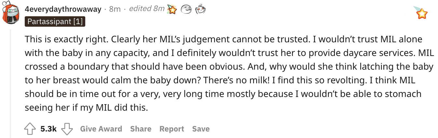Screen dimensions: 438x138
Task: Share this comment
Action: point(141,129)
